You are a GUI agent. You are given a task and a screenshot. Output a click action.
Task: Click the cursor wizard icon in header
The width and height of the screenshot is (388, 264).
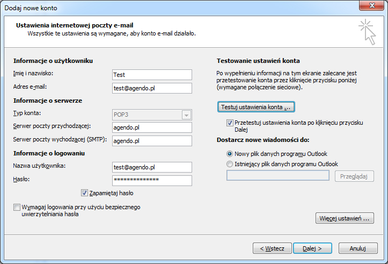pos(368,32)
